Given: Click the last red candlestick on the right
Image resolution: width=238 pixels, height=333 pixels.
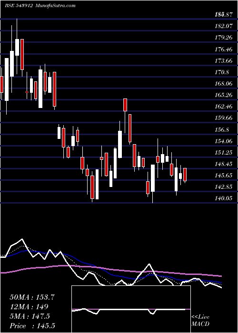Looking at the screenshot, I should (185, 175).
